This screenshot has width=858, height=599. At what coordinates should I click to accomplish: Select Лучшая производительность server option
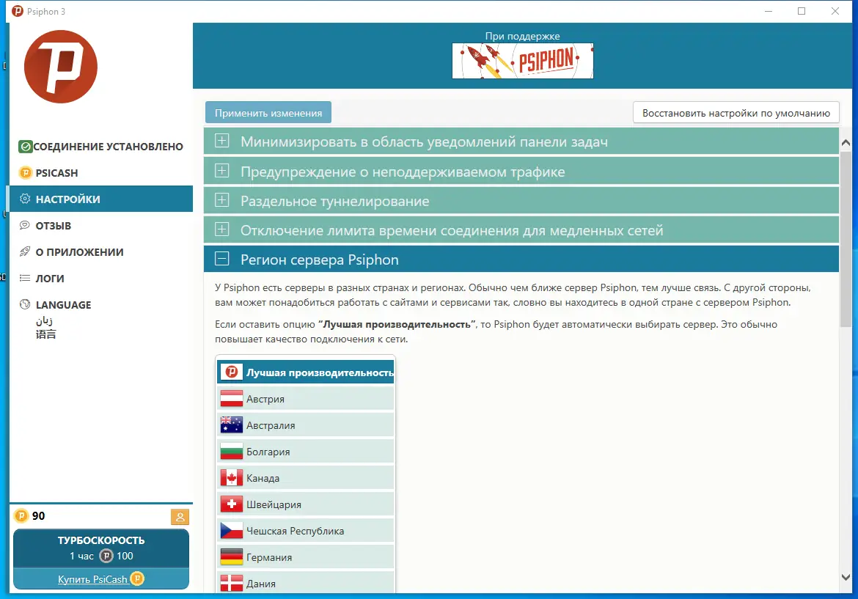(306, 372)
